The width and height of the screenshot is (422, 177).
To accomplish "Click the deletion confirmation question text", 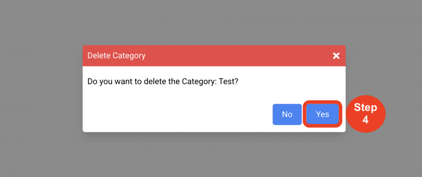I will [x=163, y=81].
